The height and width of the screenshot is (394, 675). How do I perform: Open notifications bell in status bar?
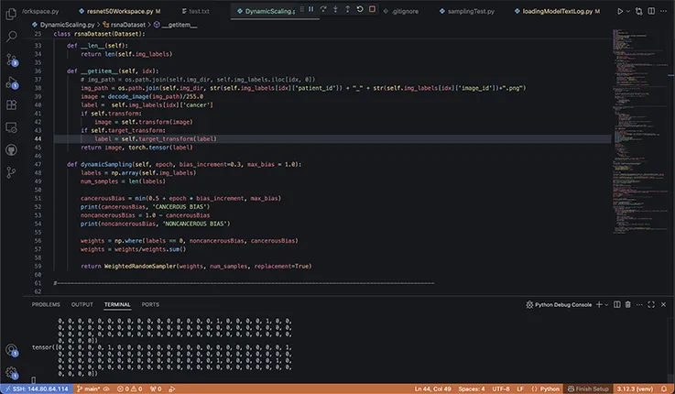(x=666, y=389)
